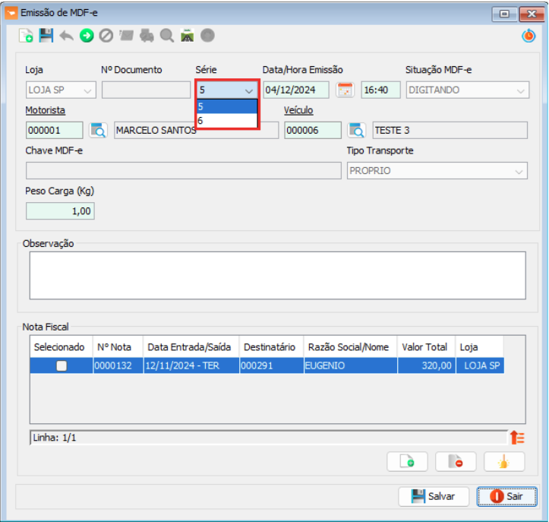Click the Salvar button
The height and width of the screenshot is (522, 549).
coord(434,496)
